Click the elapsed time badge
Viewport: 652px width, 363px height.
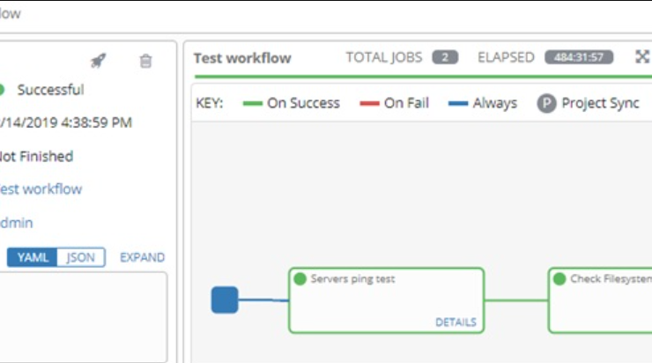pyautogui.click(x=579, y=57)
